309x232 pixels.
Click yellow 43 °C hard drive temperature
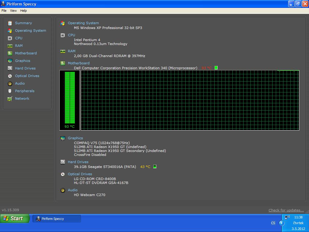click(145, 167)
